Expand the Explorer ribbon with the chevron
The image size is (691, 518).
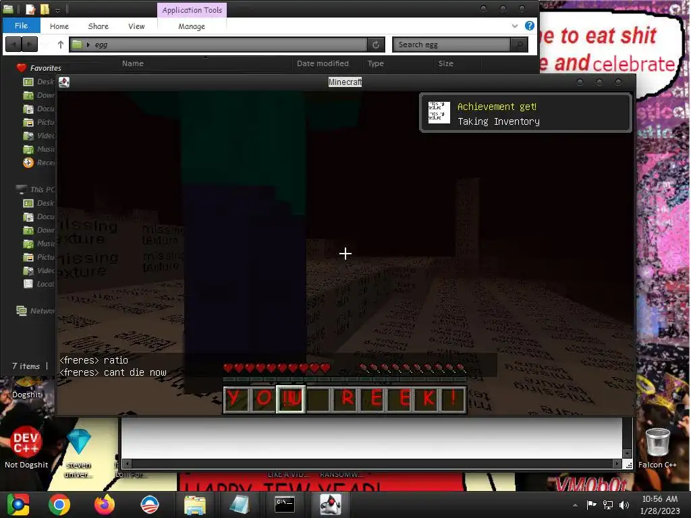515,26
